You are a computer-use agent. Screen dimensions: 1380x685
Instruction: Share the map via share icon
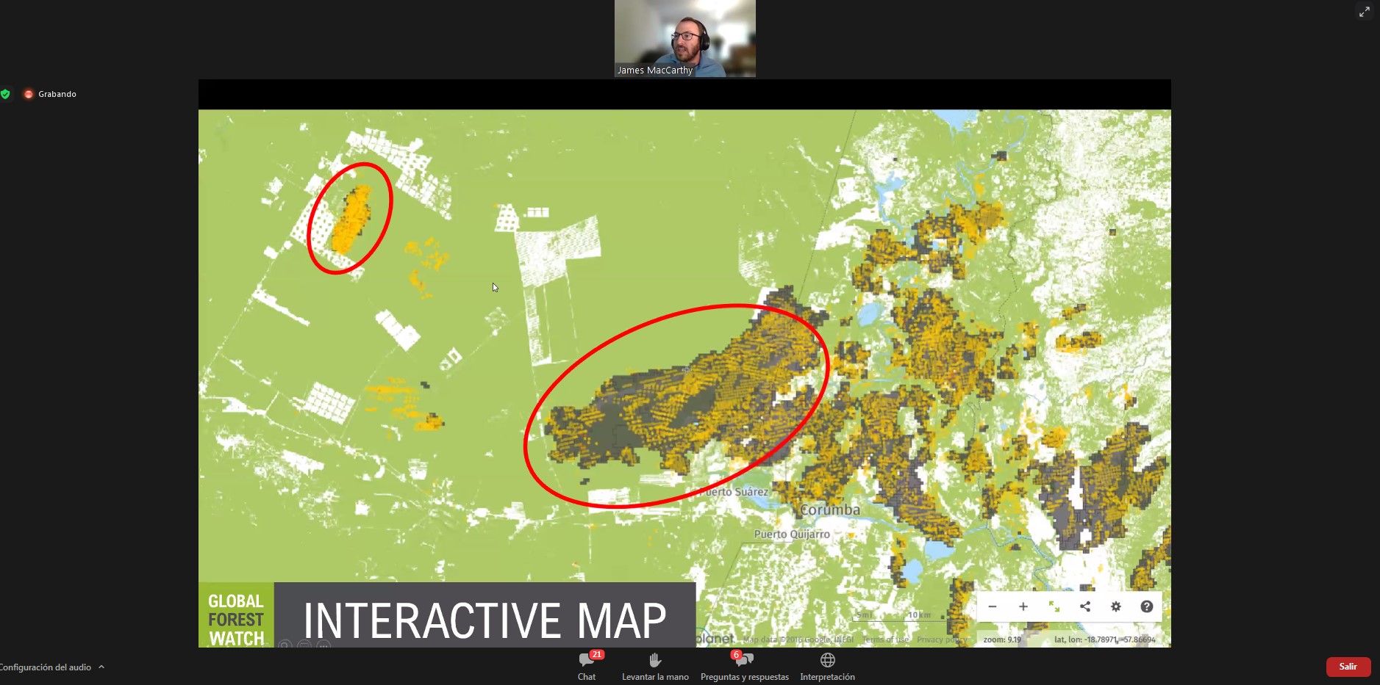[x=1085, y=606]
